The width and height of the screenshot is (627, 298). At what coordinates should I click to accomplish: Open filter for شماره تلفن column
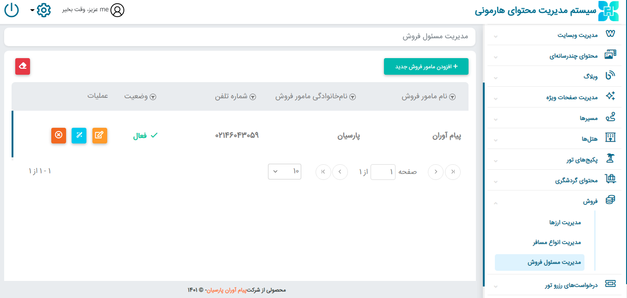click(253, 97)
